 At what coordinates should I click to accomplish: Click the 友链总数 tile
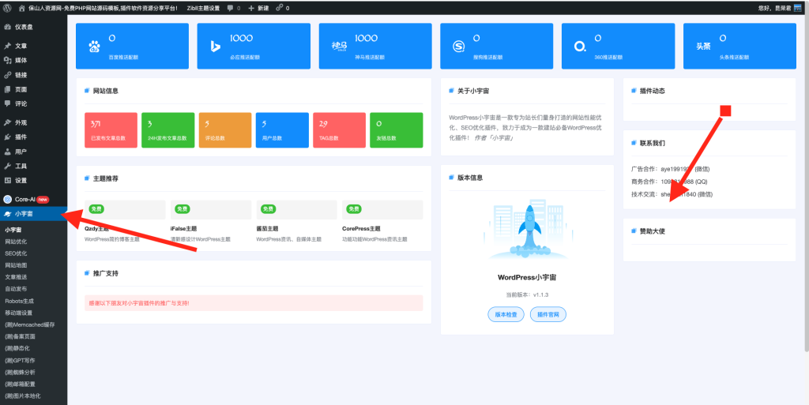(x=397, y=130)
